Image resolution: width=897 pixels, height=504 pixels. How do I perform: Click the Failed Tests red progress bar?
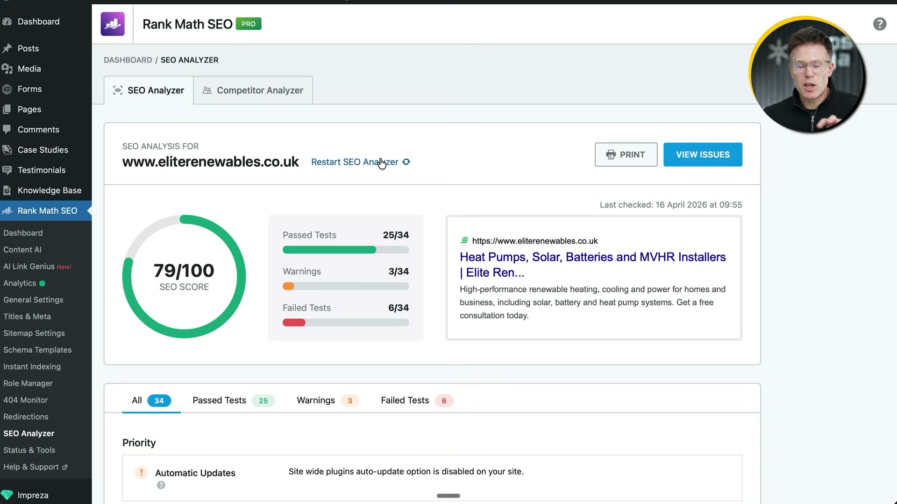click(x=346, y=322)
